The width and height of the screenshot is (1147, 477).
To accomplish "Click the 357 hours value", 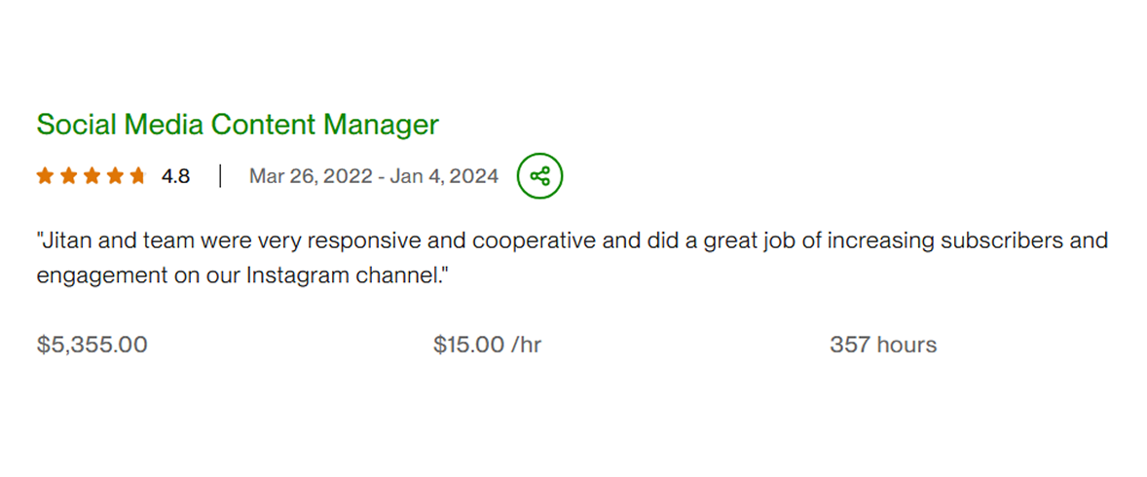I will pyautogui.click(x=883, y=345).
